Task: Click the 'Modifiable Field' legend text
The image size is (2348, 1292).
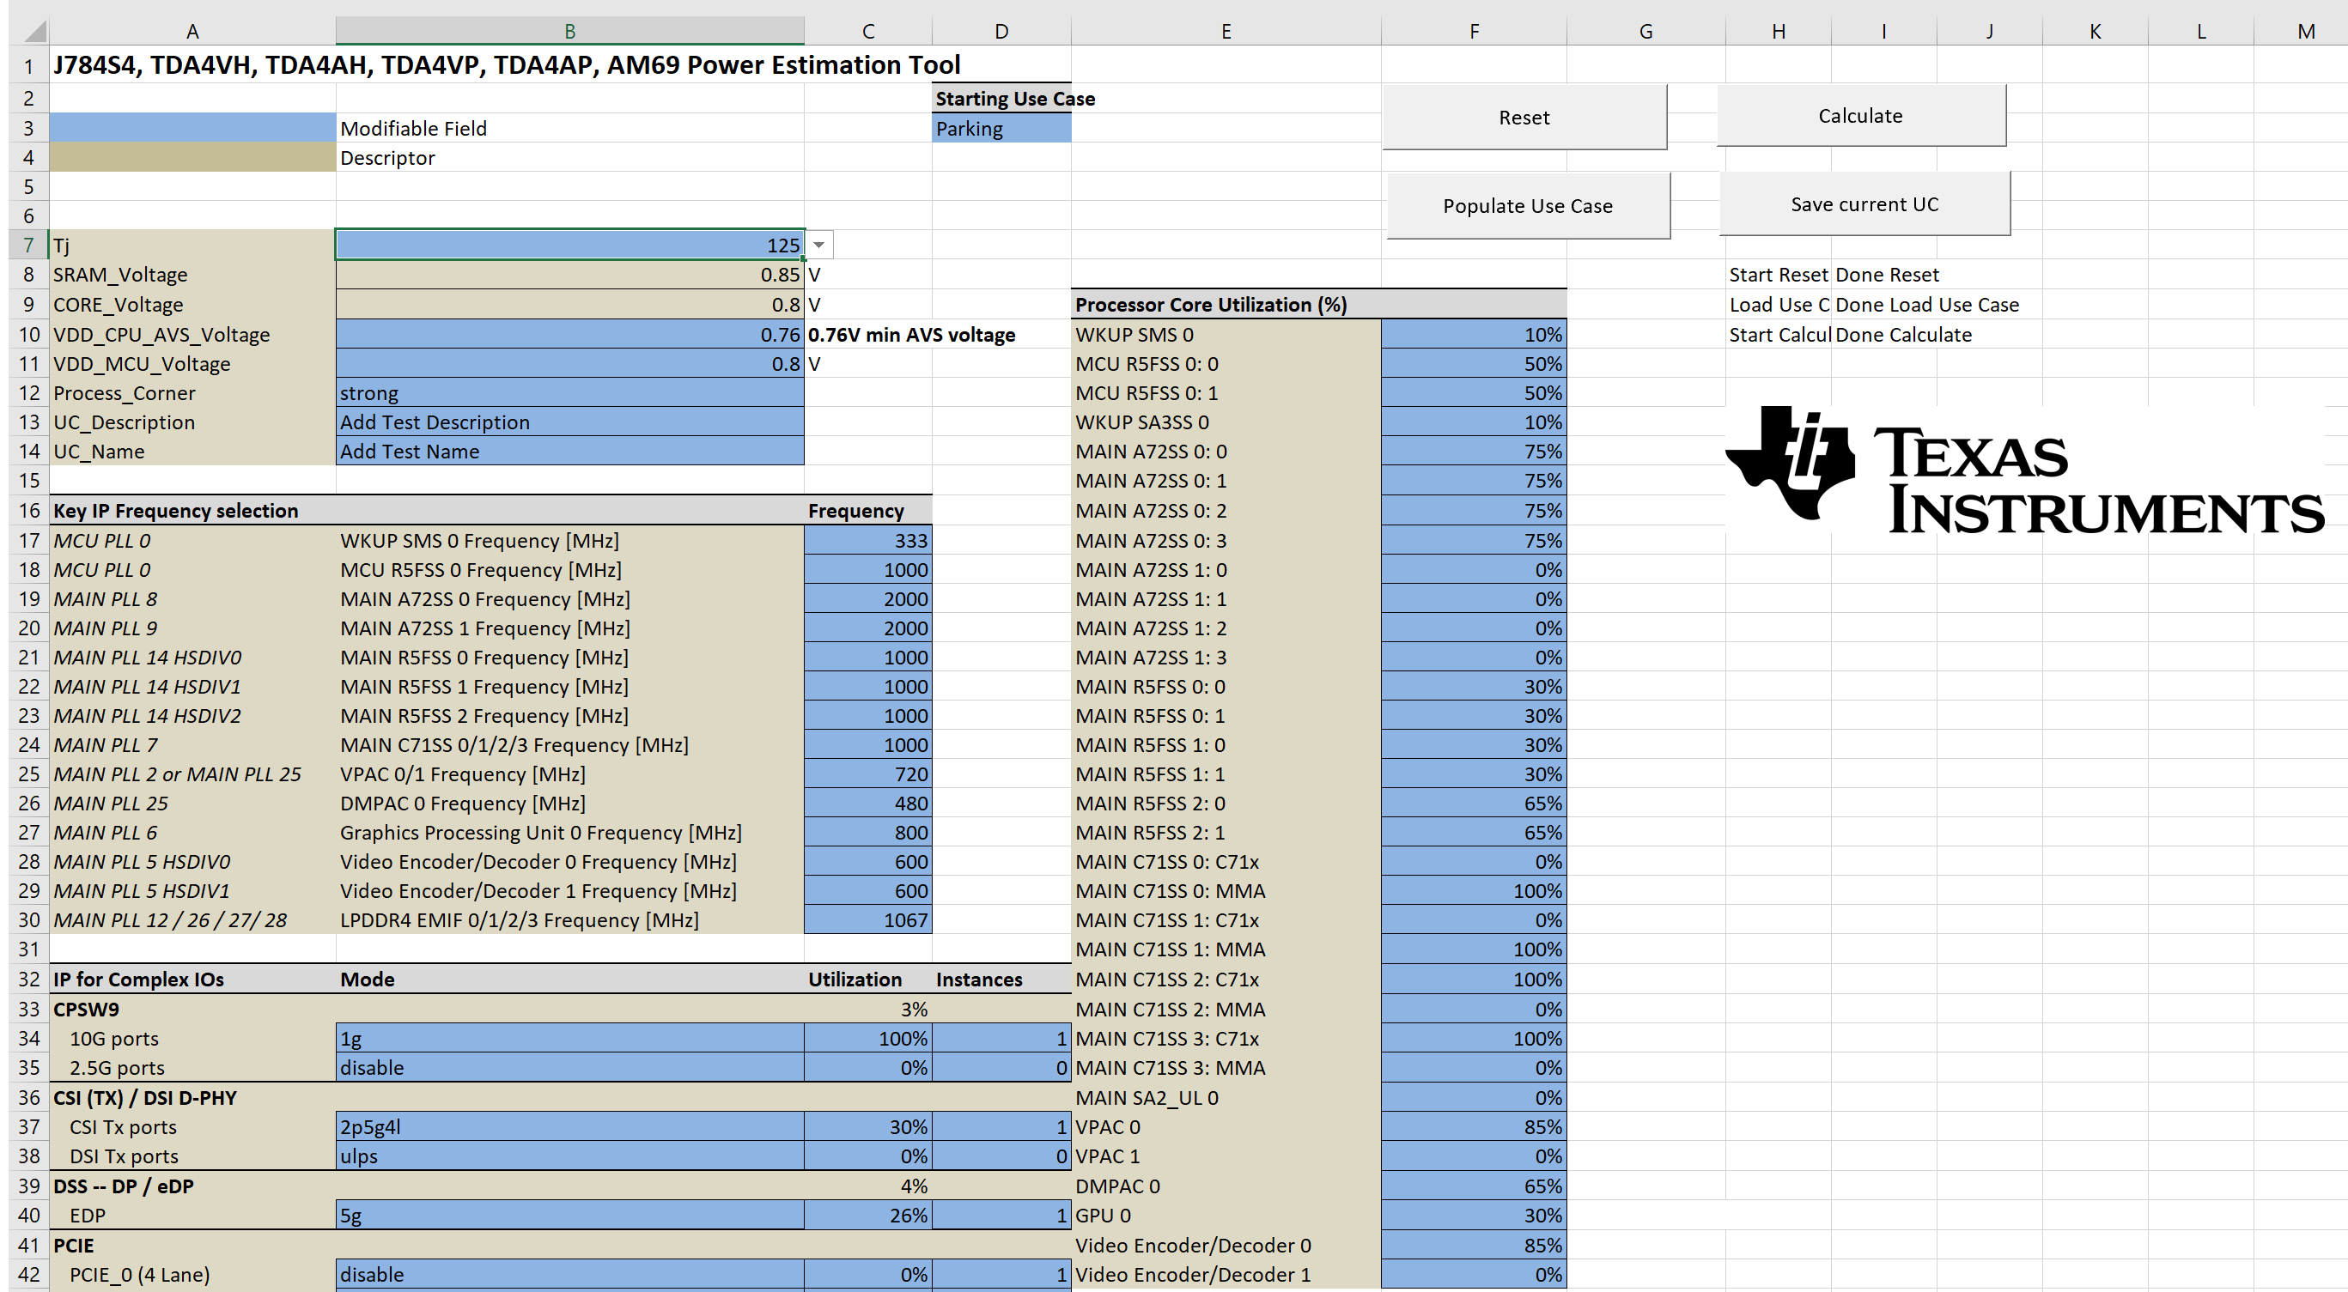Action: point(413,129)
